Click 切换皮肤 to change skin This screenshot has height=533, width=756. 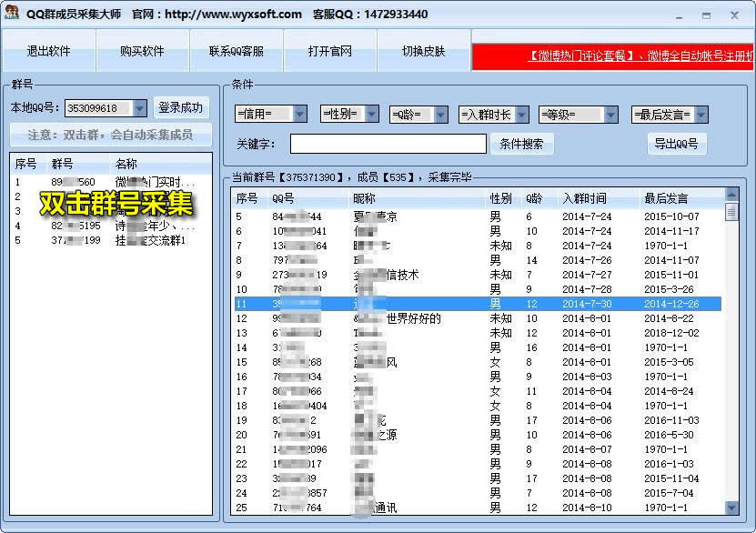(423, 51)
